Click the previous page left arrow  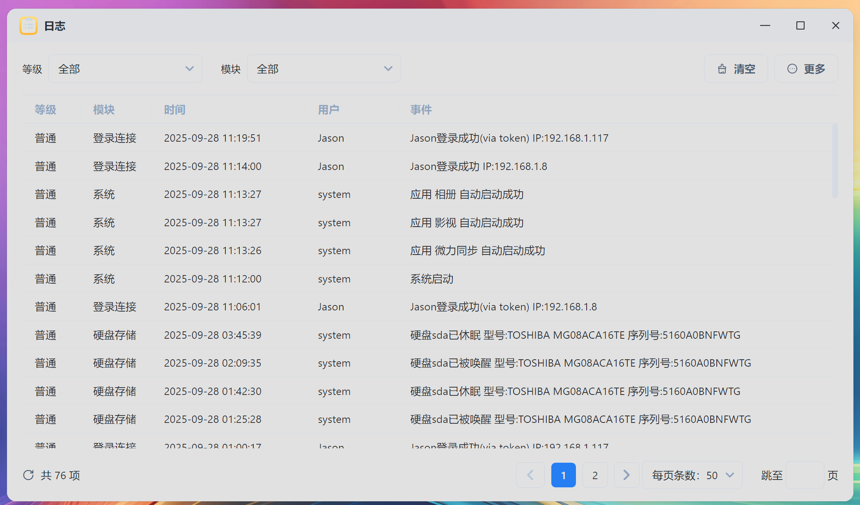click(x=530, y=475)
